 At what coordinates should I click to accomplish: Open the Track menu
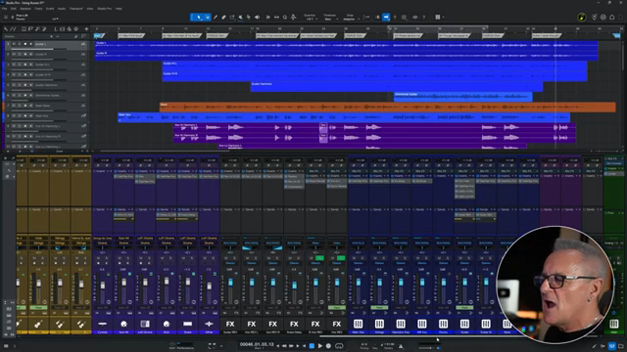(x=38, y=9)
